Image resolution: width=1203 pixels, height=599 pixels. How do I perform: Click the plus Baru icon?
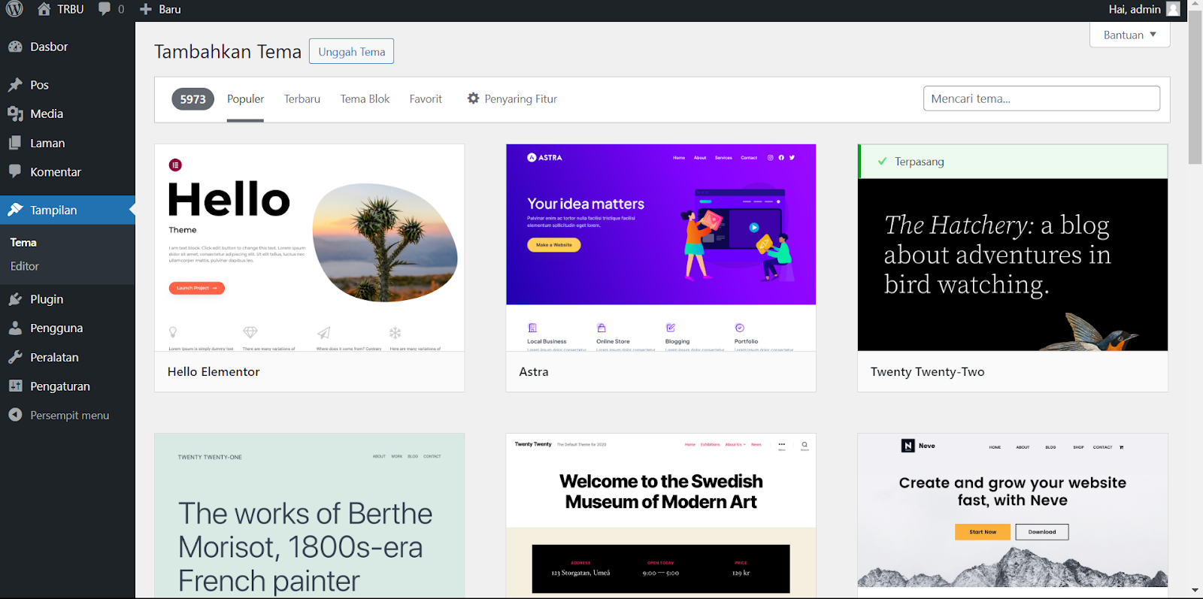point(146,9)
